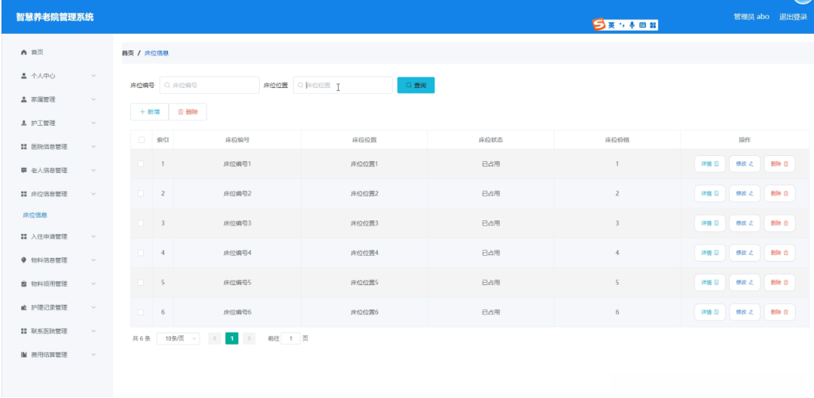Click the bulb icon next to 物料信息管理
This screenshot has height=398, width=814.
click(23, 260)
